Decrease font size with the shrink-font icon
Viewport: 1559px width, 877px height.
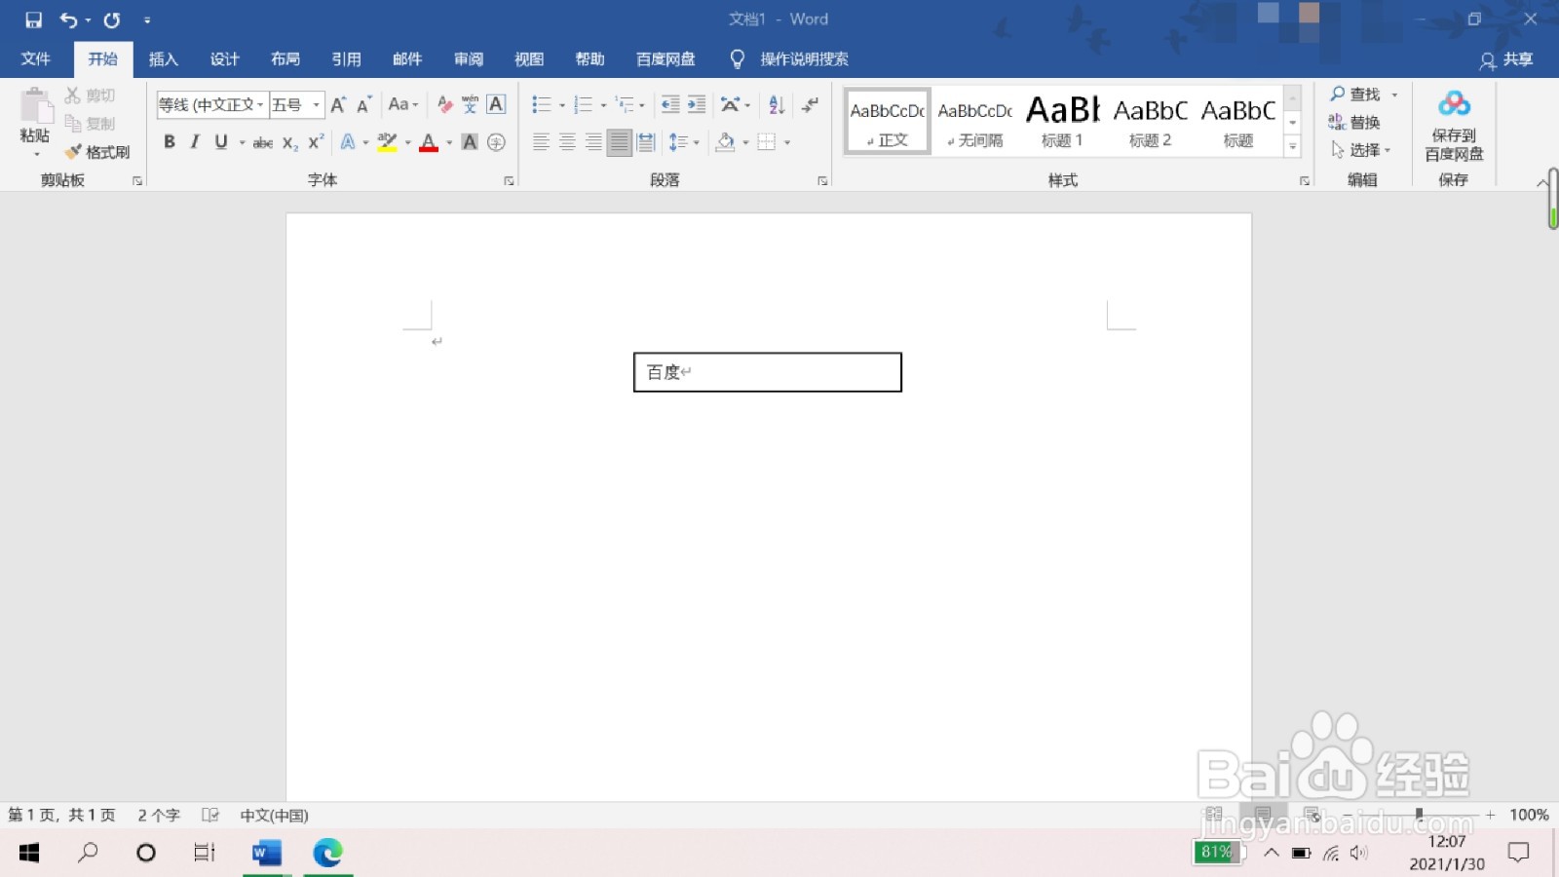tap(363, 105)
